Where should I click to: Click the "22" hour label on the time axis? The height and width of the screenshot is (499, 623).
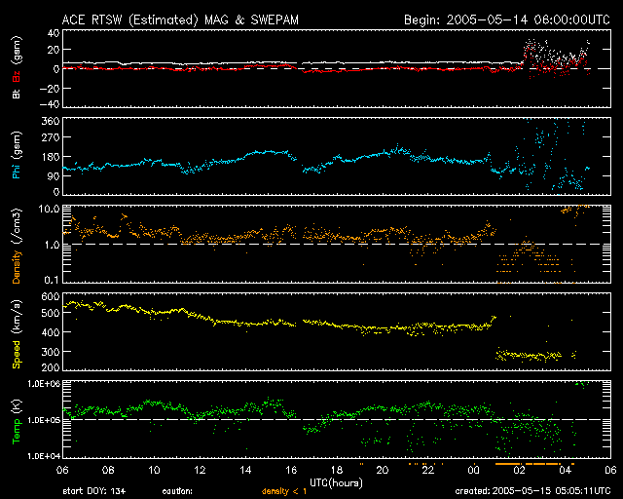point(428,470)
